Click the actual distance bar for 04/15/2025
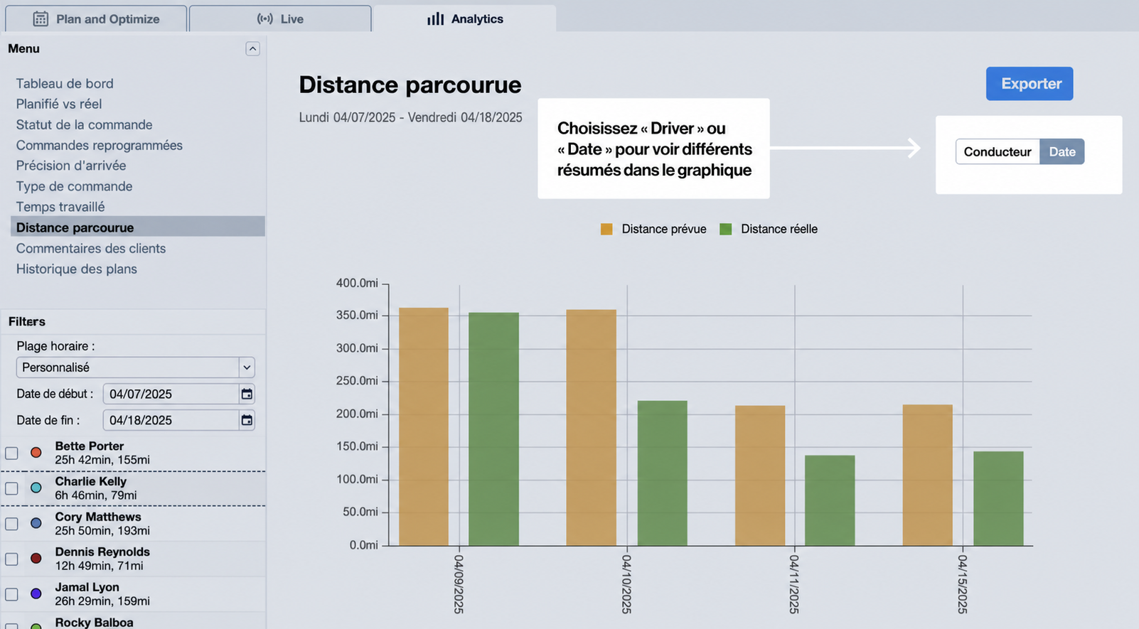Viewport: 1139px width, 629px height. point(998,498)
